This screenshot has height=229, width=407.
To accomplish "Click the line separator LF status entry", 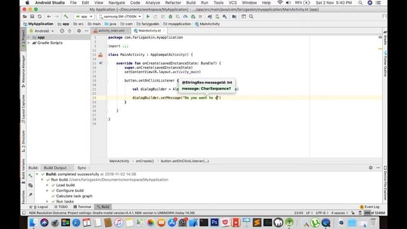I will point(309,213).
